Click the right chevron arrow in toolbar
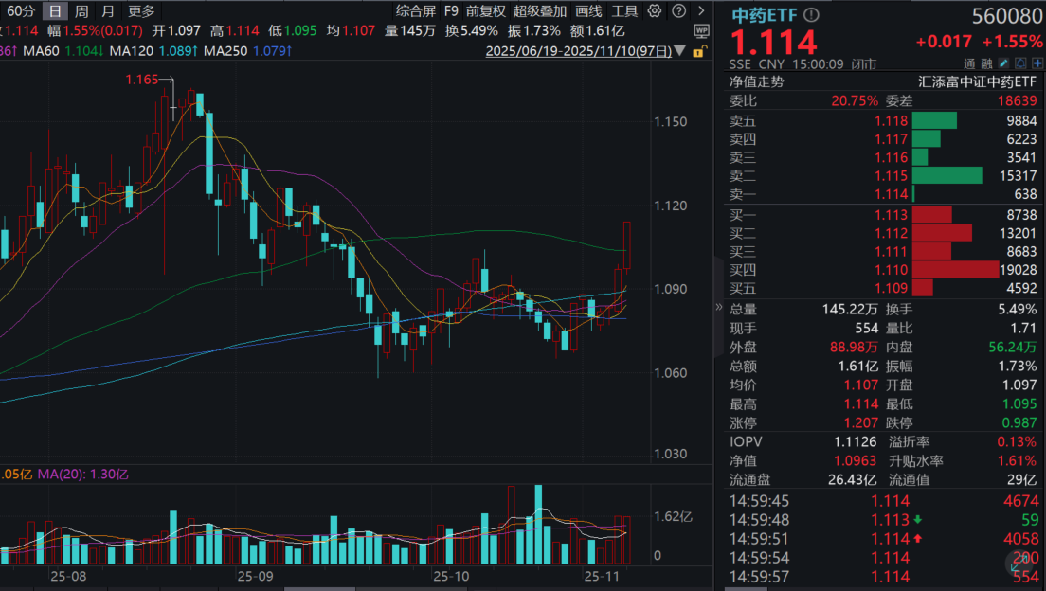Image resolution: width=1046 pixels, height=591 pixels. coord(701,10)
